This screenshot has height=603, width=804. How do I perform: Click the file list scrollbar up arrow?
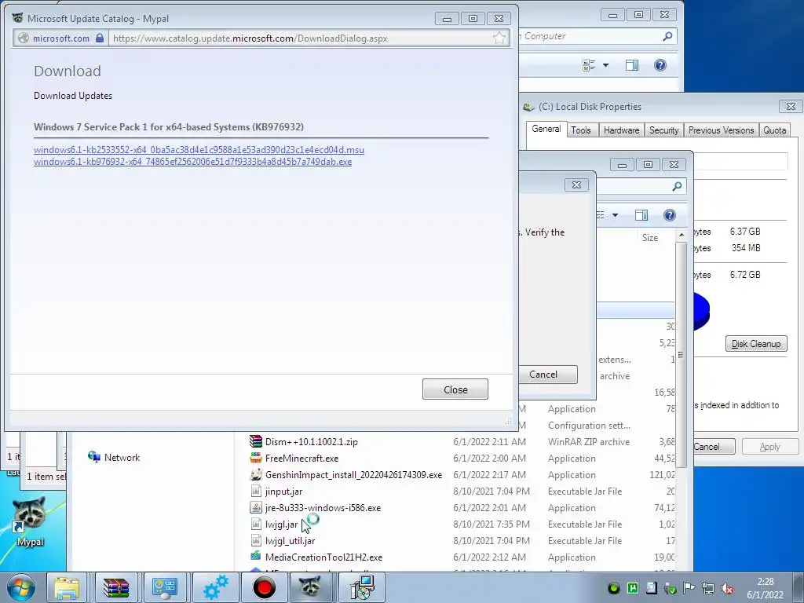[681, 235]
